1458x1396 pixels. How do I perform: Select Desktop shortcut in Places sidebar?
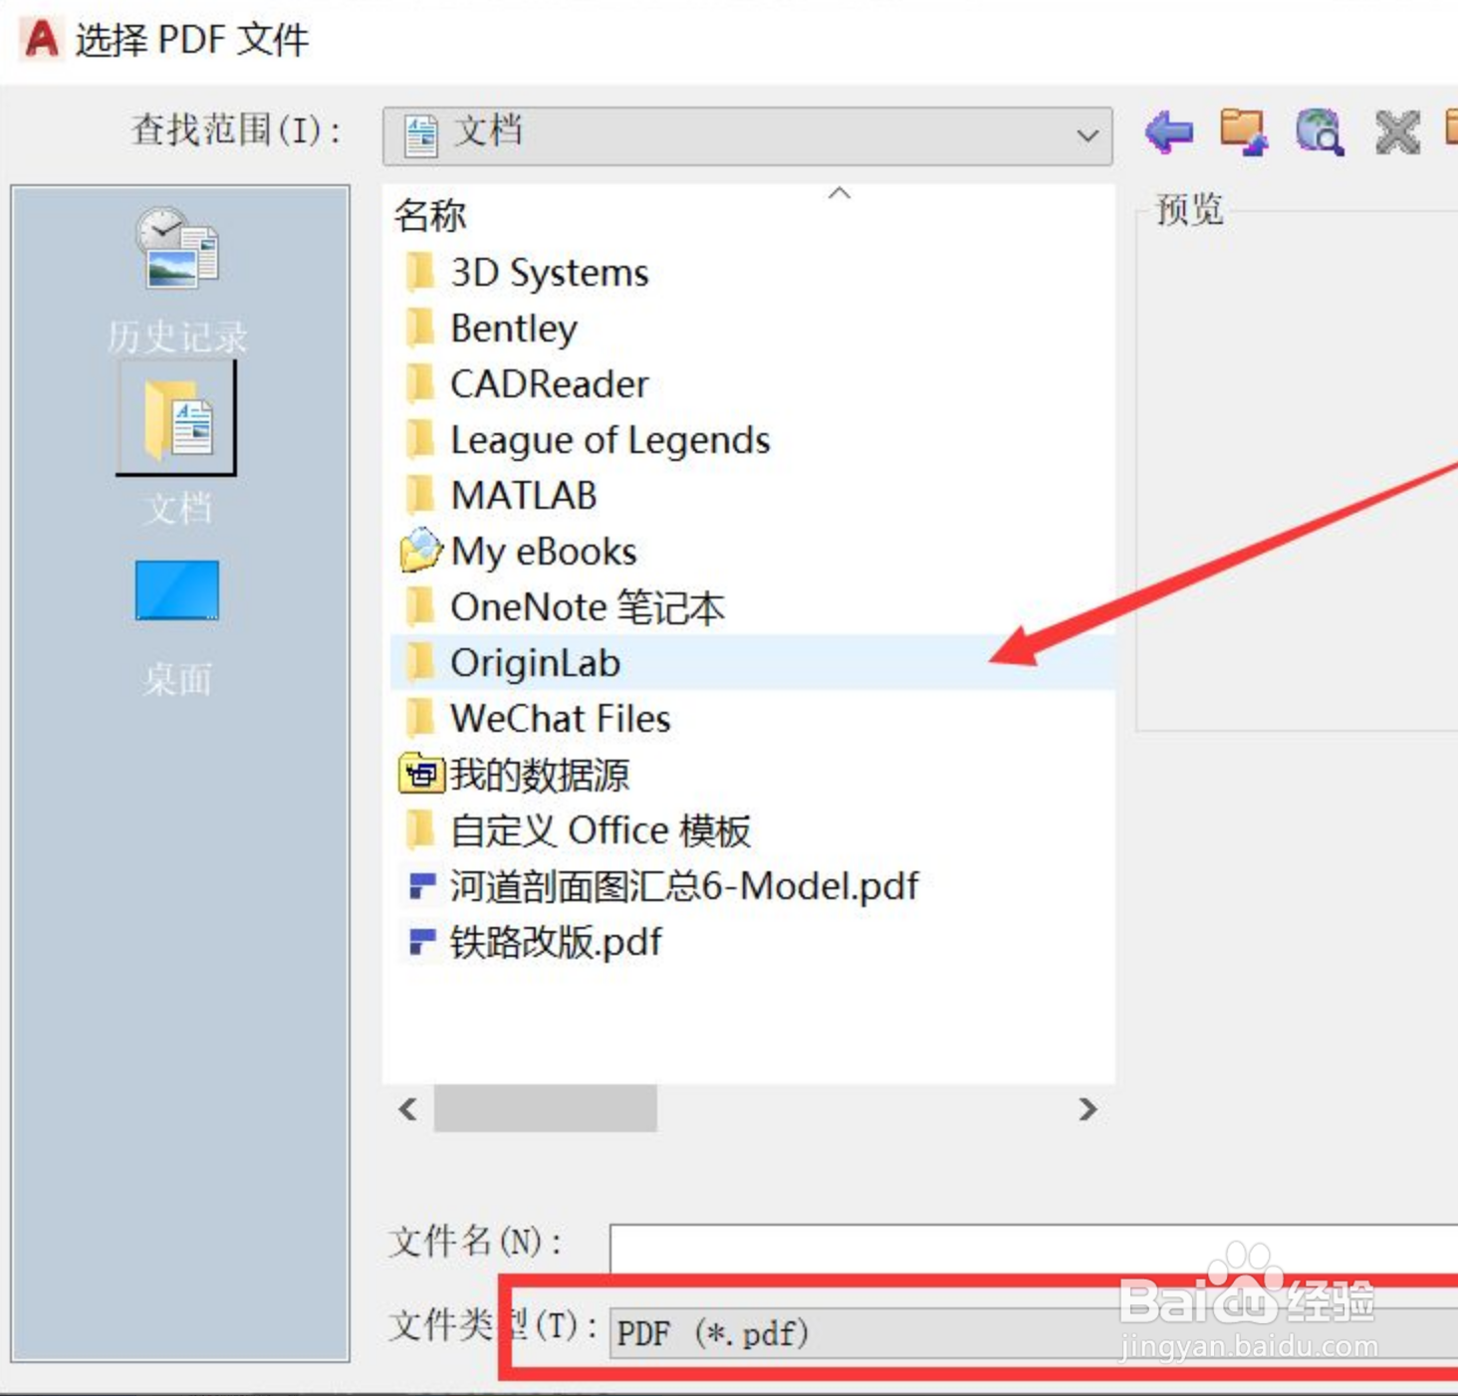(177, 627)
